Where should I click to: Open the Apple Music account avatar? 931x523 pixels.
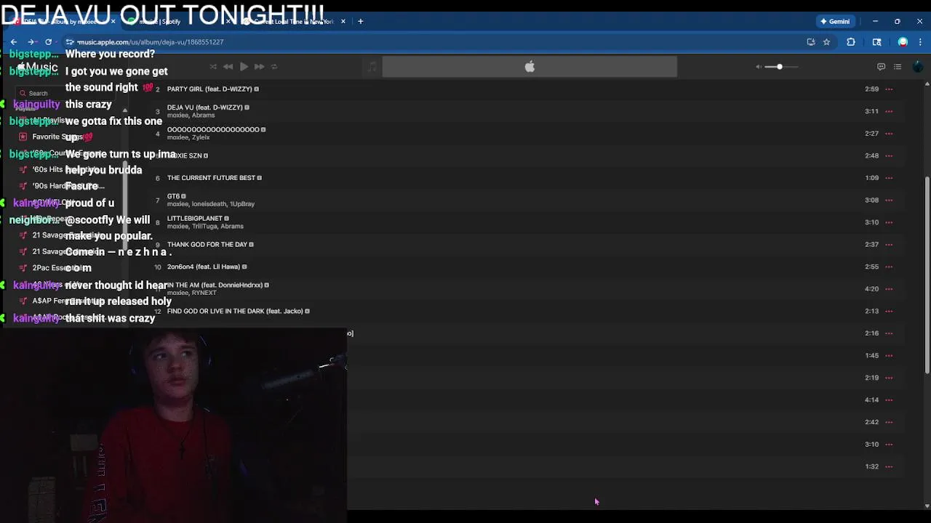tap(917, 67)
